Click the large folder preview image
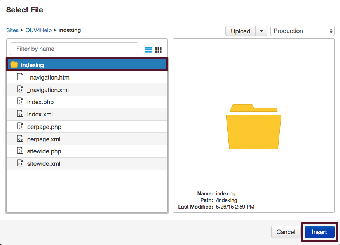Image resolution: width=340 pixels, height=245 pixels. [253, 127]
